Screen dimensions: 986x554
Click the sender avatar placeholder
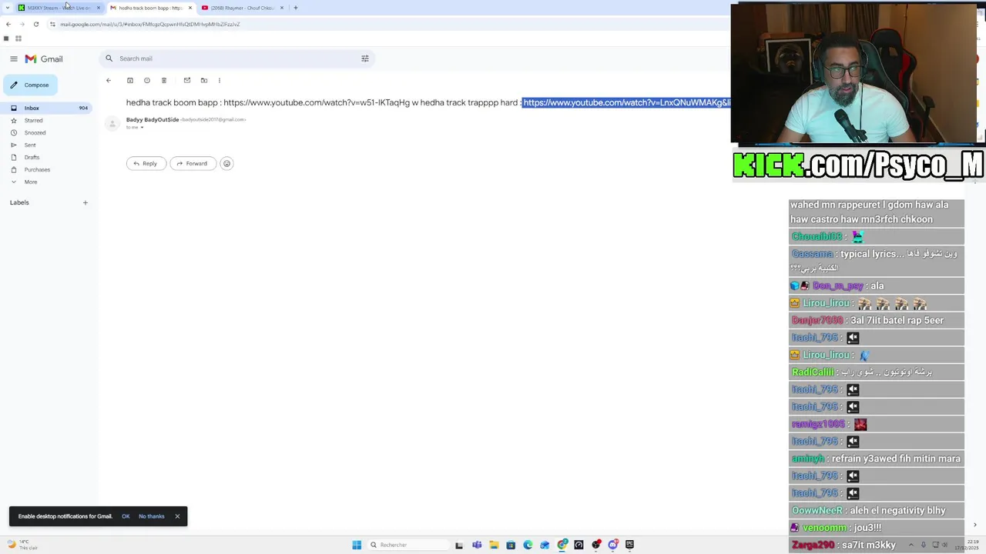112,123
